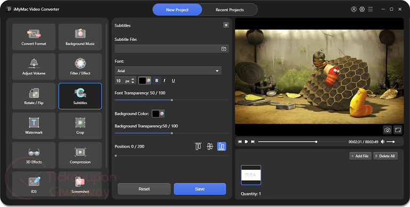Image resolution: width=410 pixels, height=207 pixels.
Task: Open the Adjust Volume tool
Action: [x=34, y=66]
